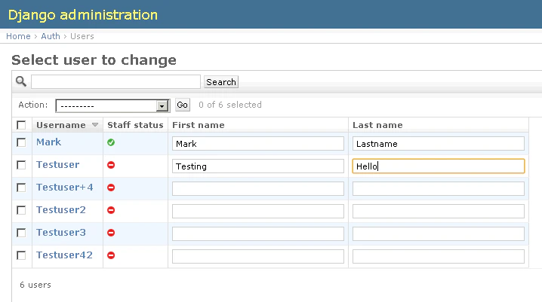
Task: Click Testuser3's empty first name field
Action: pos(258,233)
